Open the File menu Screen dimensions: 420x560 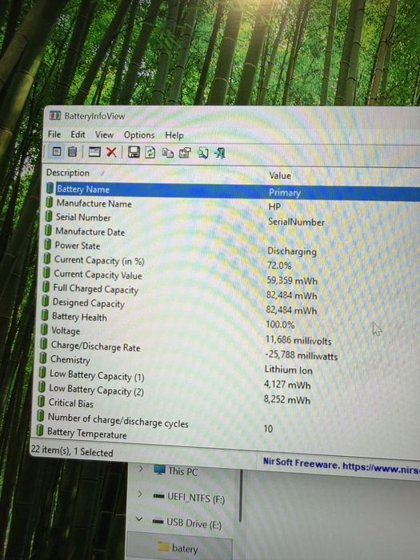[x=54, y=134]
